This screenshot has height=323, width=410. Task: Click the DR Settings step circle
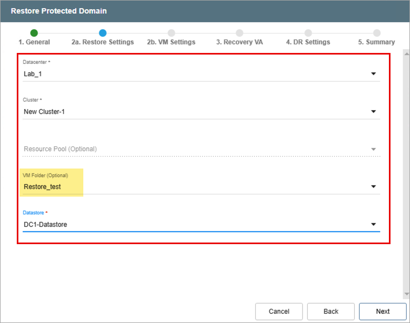click(x=308, y=33)
